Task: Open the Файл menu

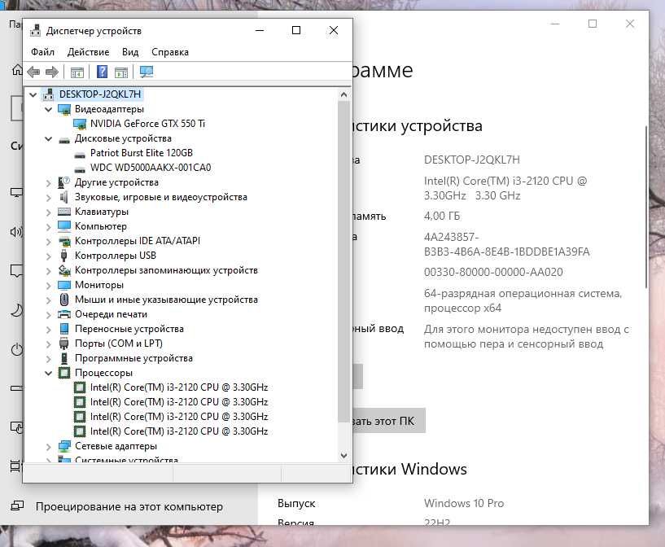Action: (x=42, y=52)
